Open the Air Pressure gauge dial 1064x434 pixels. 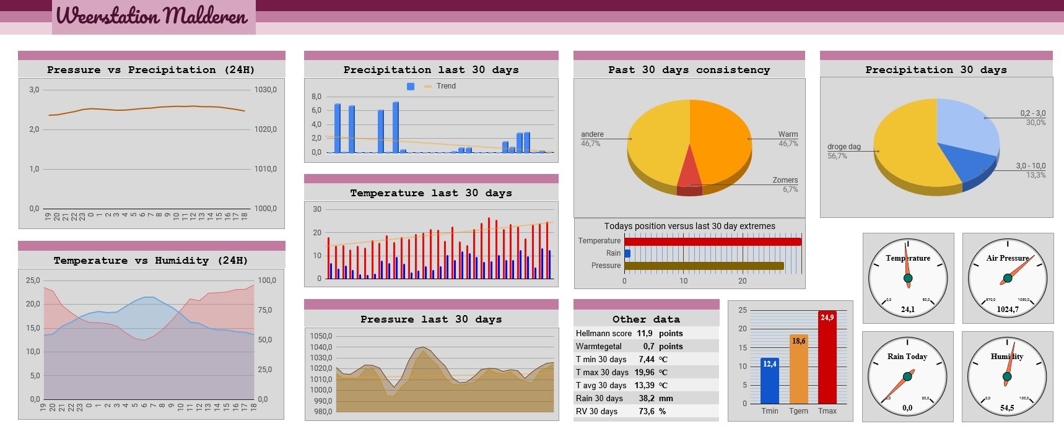coord(1008,278)
